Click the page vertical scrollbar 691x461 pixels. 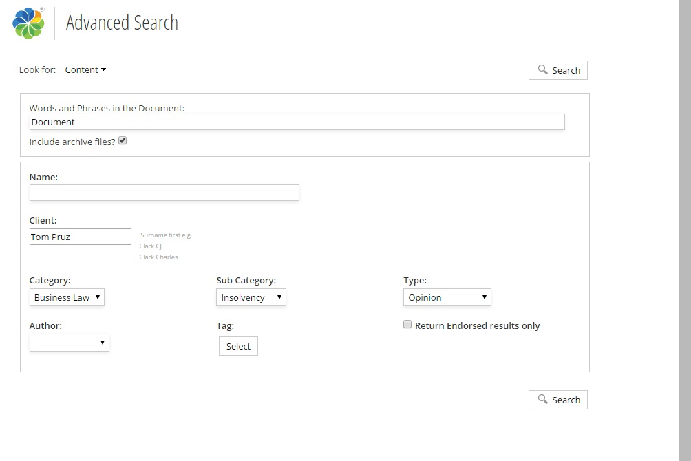(685, 231)
